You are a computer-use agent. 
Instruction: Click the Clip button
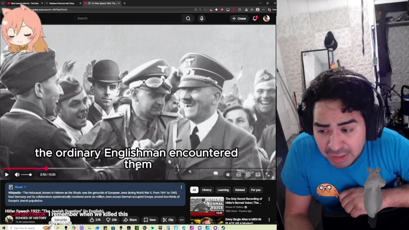168,220
